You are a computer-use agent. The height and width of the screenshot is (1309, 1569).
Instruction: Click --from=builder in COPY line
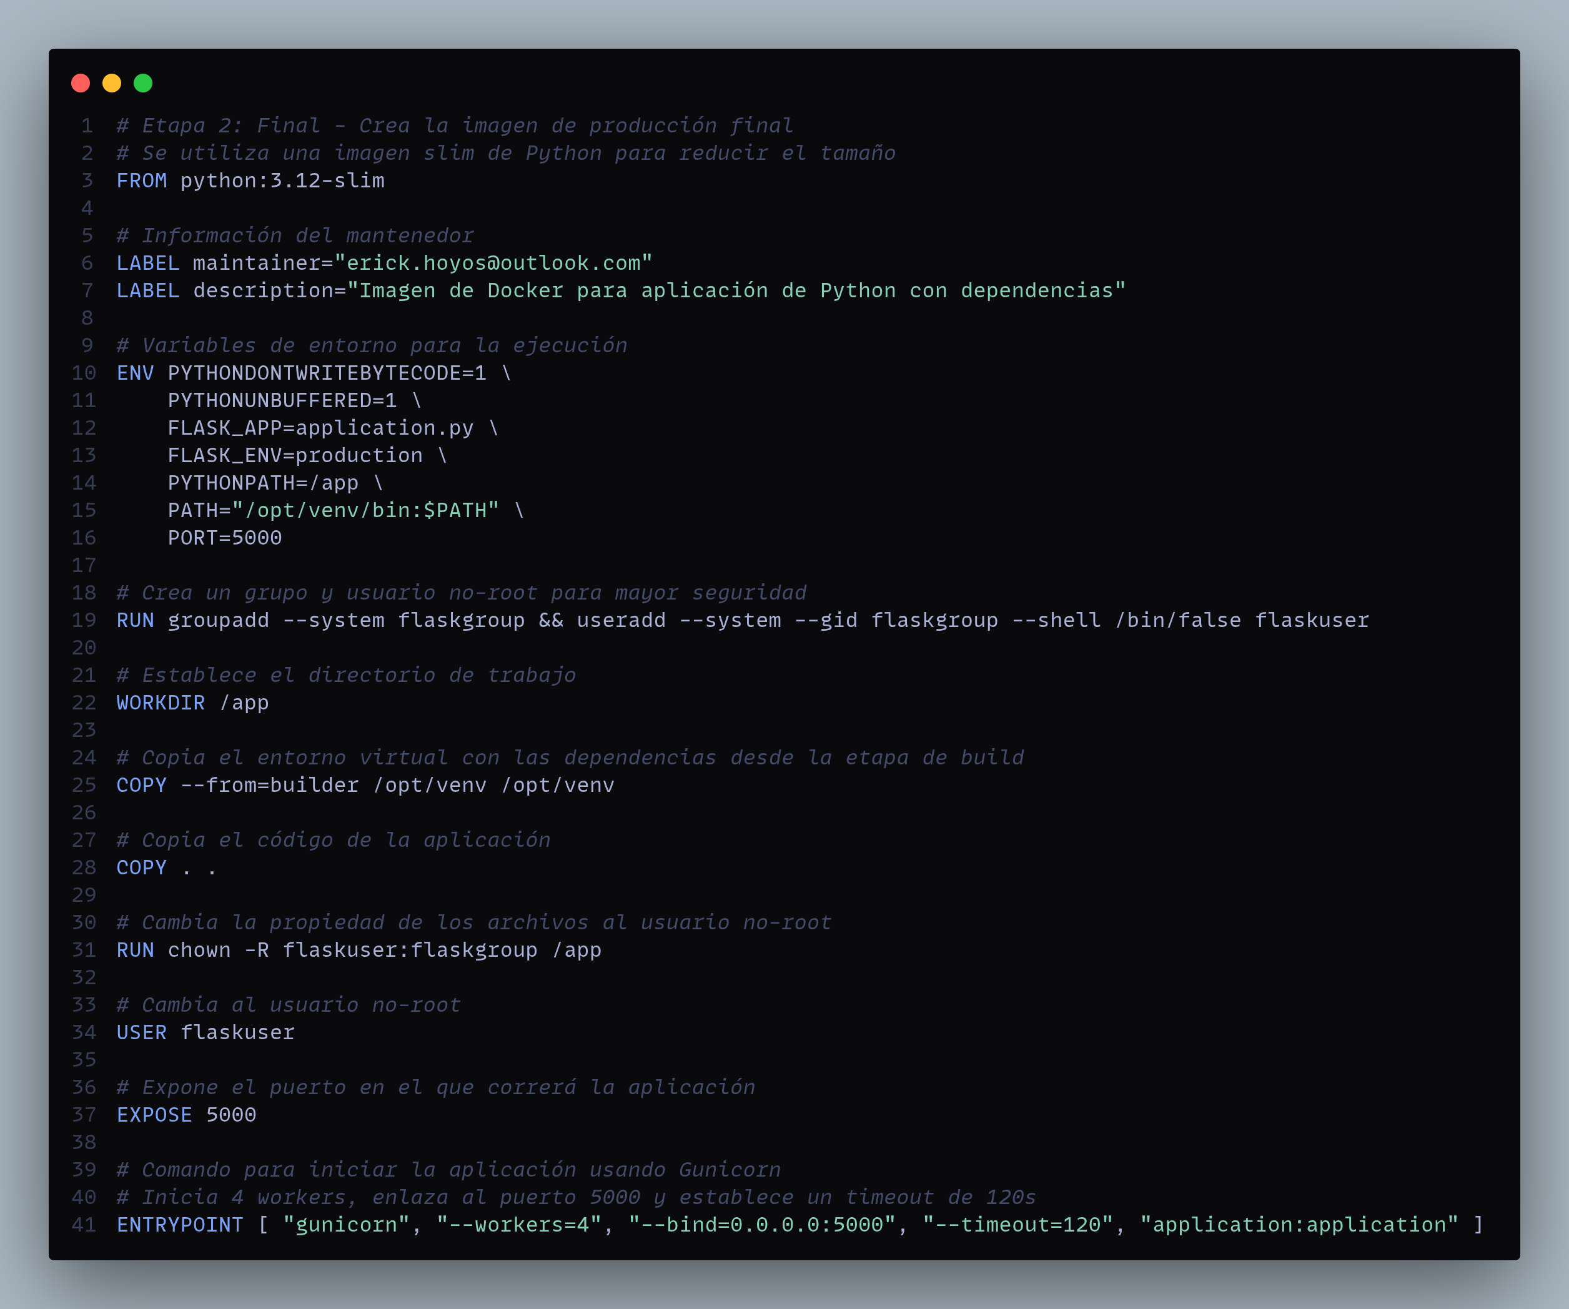(270, 785)
